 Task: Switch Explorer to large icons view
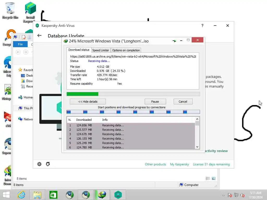[x=213, y=178]
